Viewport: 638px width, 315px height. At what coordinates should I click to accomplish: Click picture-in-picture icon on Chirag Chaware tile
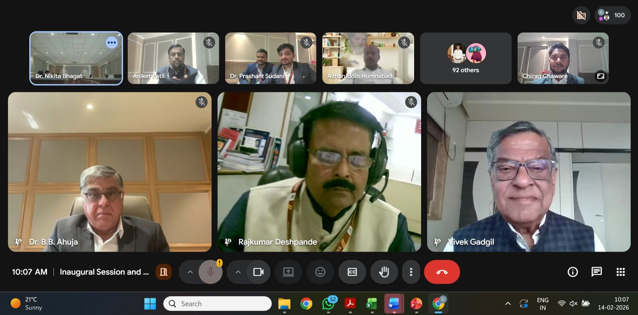[600, 76]
